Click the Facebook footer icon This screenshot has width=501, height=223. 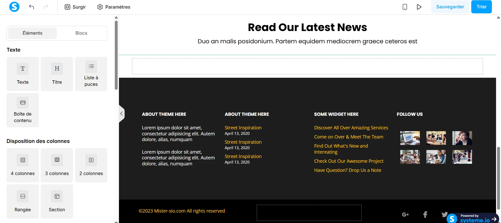tap(425, 214)
